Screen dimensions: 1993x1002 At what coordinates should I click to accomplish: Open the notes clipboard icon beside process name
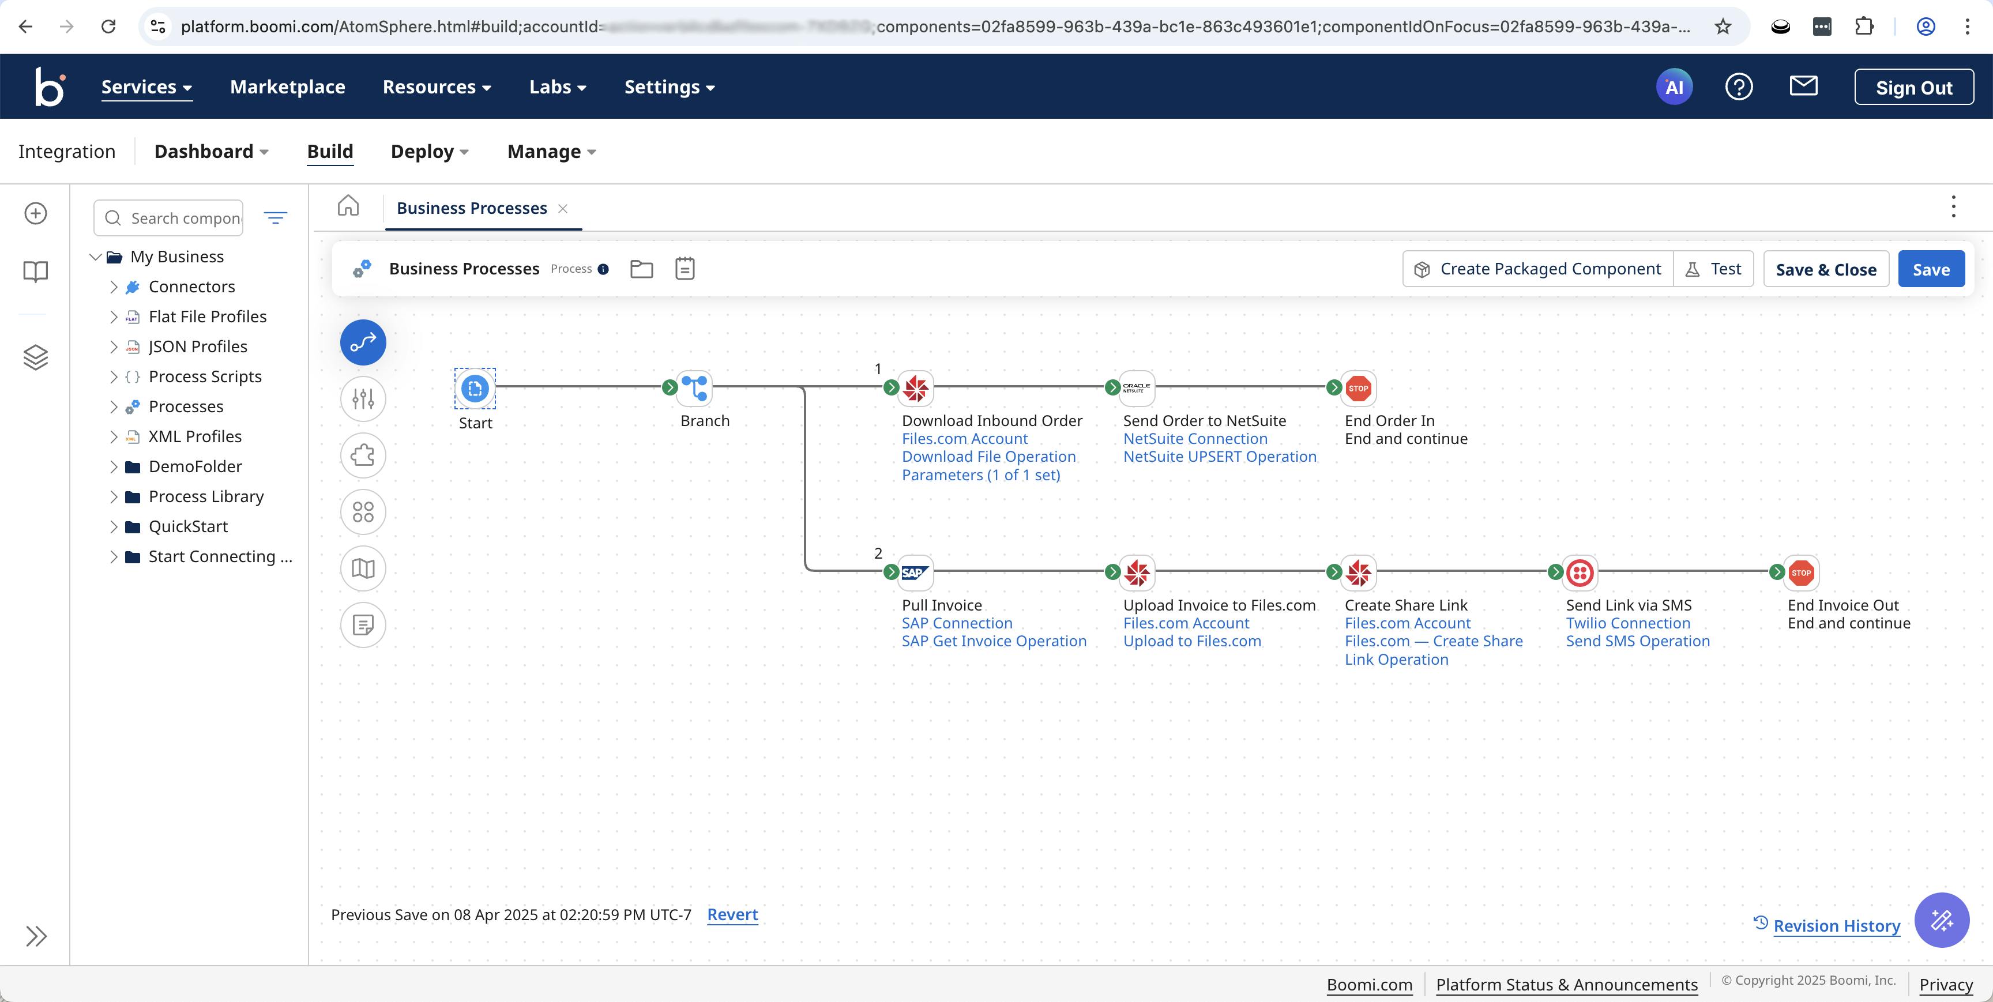pyautogui.click(x=685, y=269)
